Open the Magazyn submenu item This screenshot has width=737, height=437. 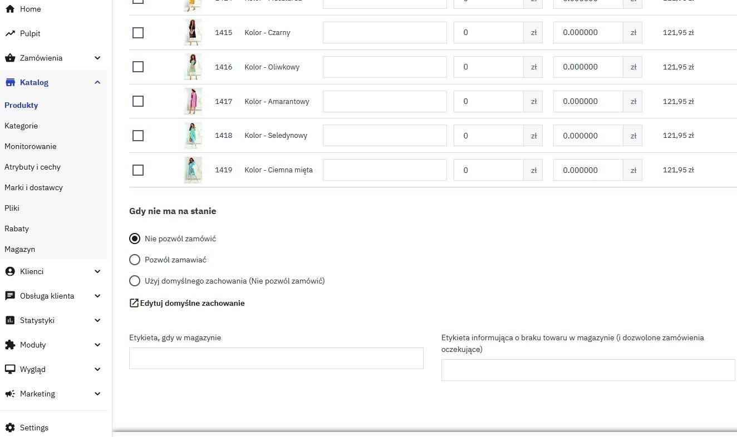click(x=19, y=249)
